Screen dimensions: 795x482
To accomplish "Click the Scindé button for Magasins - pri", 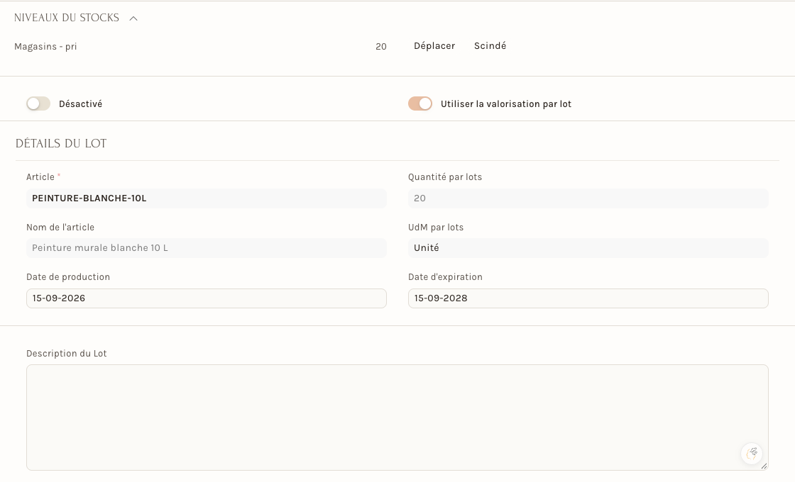I will click(x=490, y=45).
